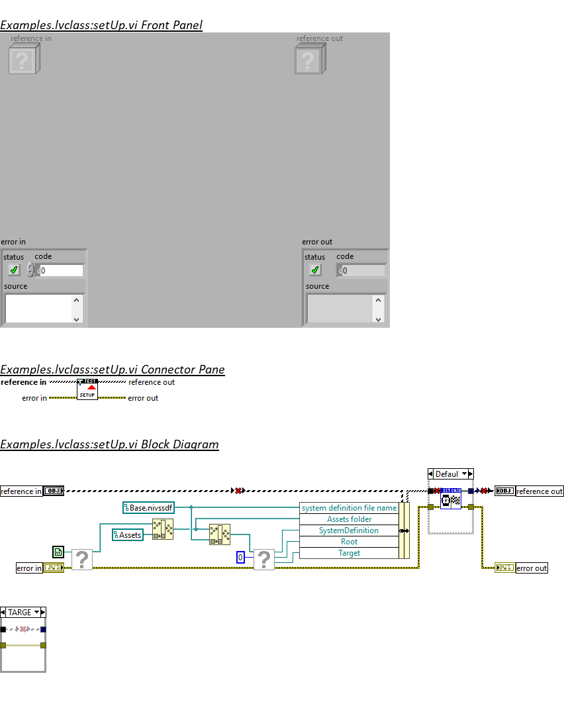Screen dimensions: 564x706
Task: Go to next case in Default case structure
Action: 471,474
